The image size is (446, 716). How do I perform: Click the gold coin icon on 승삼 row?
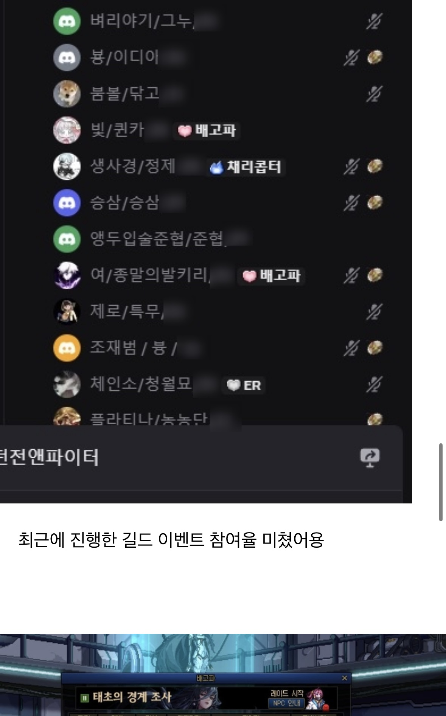tap(375, 203)
